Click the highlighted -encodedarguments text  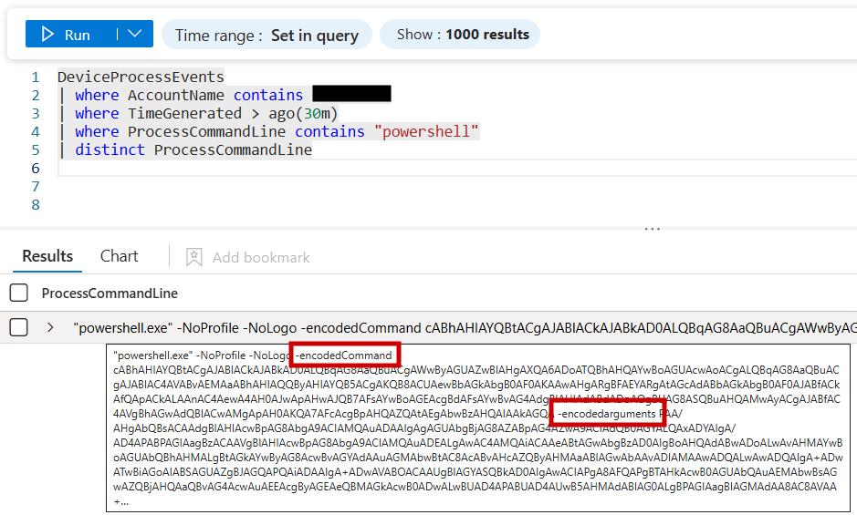pyautogui.click(x=607, y=415)
